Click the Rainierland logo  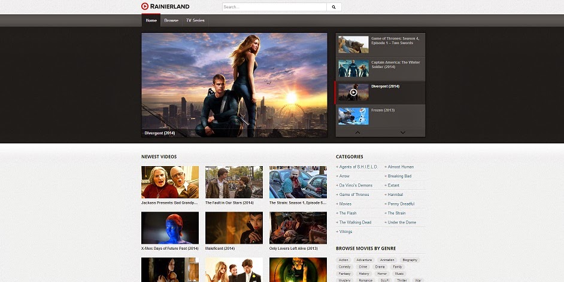pyautogui.click(x=165, y=6)
